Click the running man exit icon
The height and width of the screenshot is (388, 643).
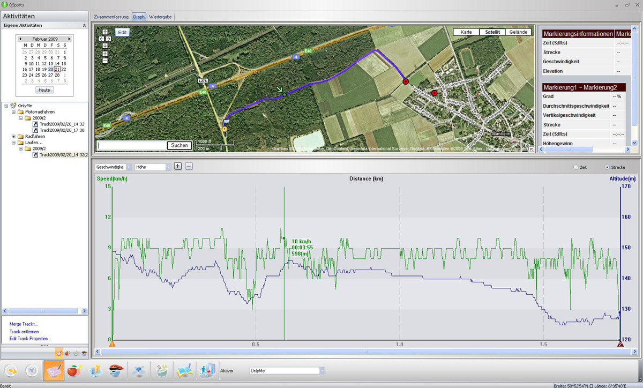click(207, 371)
